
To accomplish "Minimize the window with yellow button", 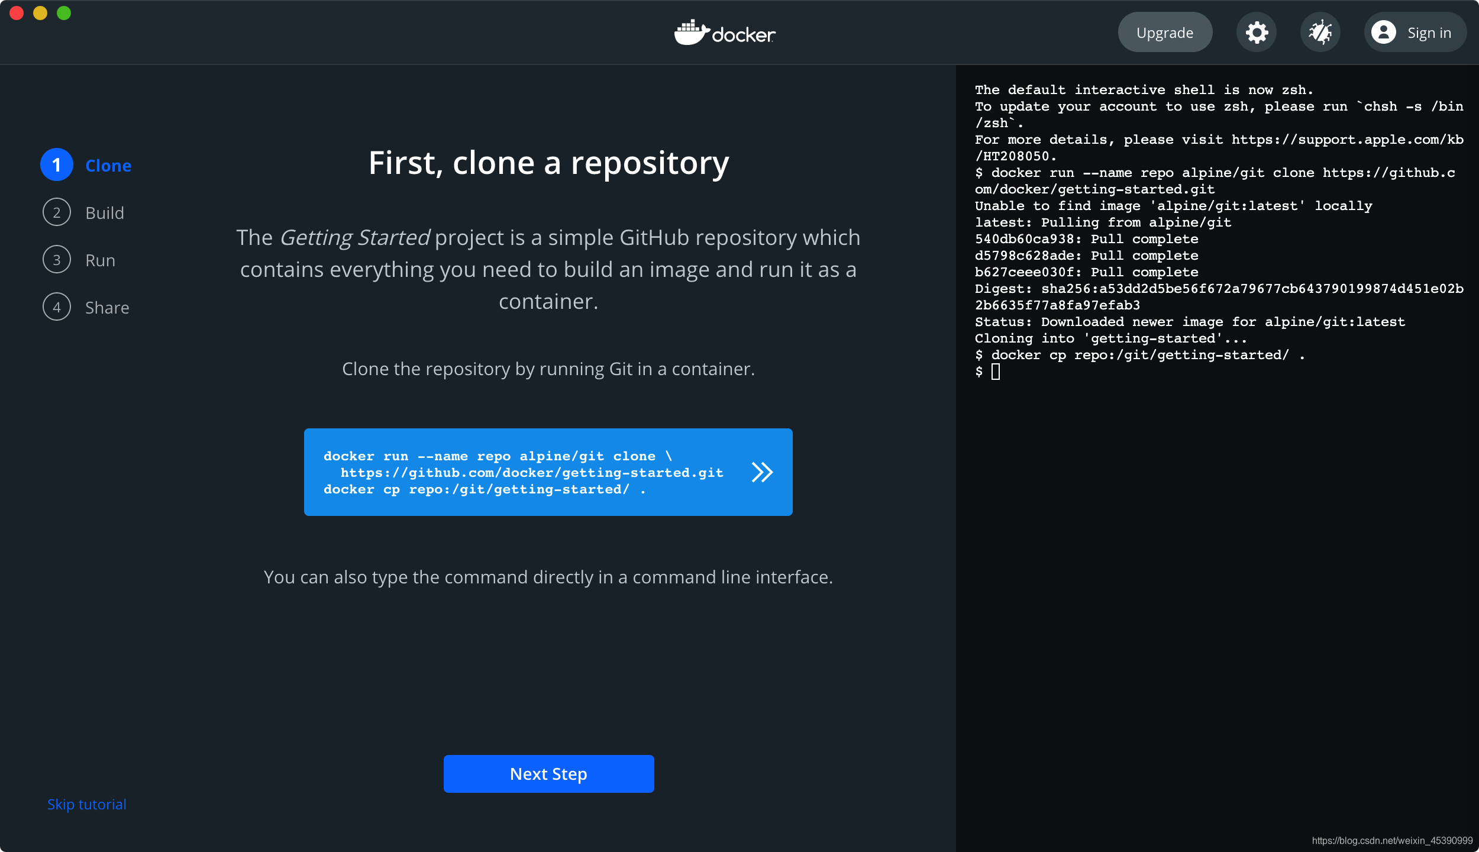I will (x=40, y=13).
